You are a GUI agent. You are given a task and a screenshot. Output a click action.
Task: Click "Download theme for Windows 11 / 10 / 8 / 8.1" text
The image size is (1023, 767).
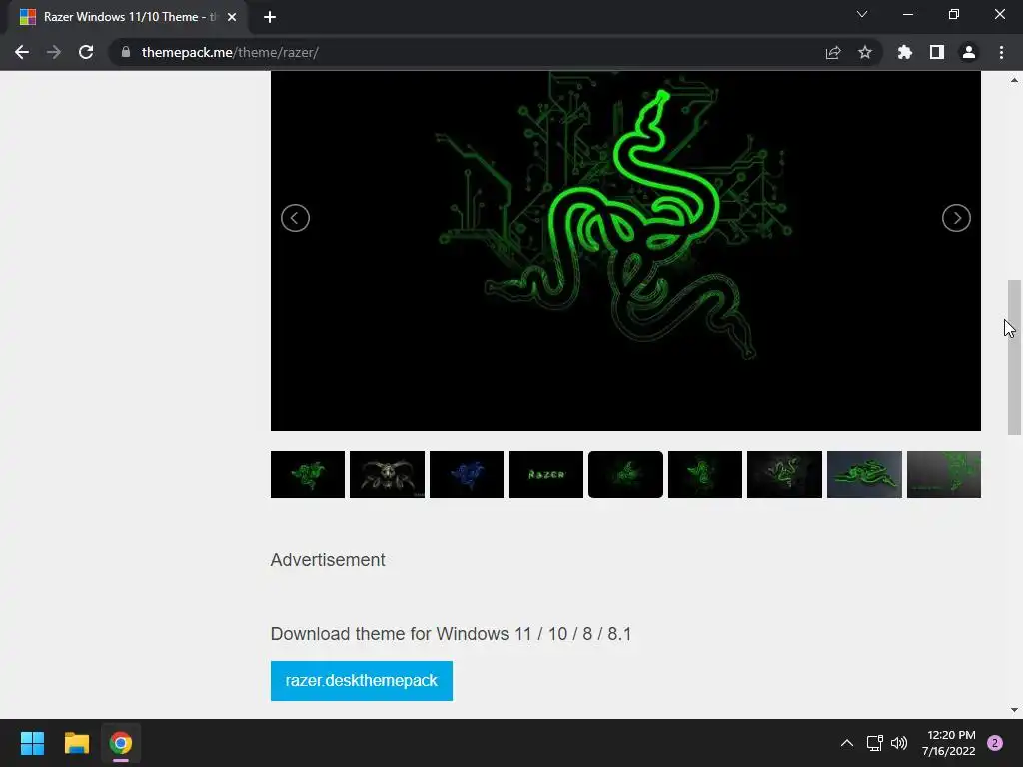(451, 634)
